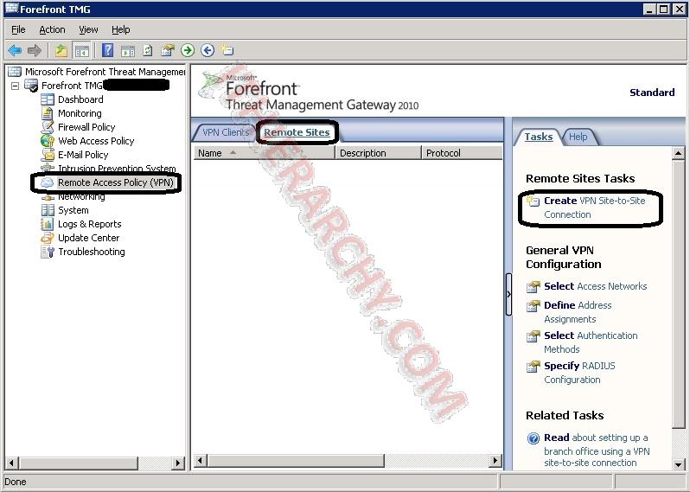Click the new item star toolbar icon
Image resolution: width=690 pixels, height=492 pixels.
[x=227, y=50]
